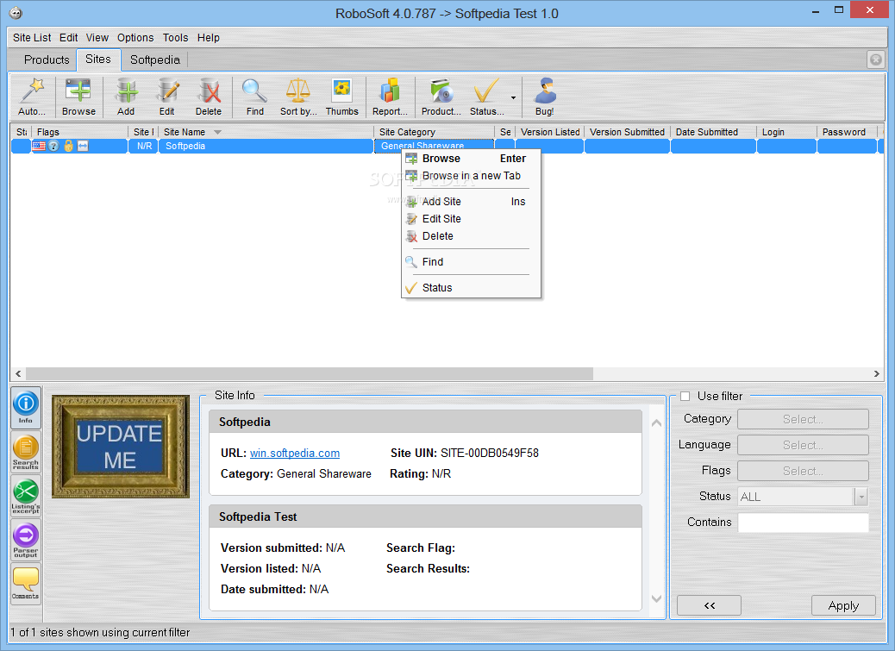Click the Edit site toolbar icon
Viewport: 895px width, 651px height.
(x=166, y=97)
